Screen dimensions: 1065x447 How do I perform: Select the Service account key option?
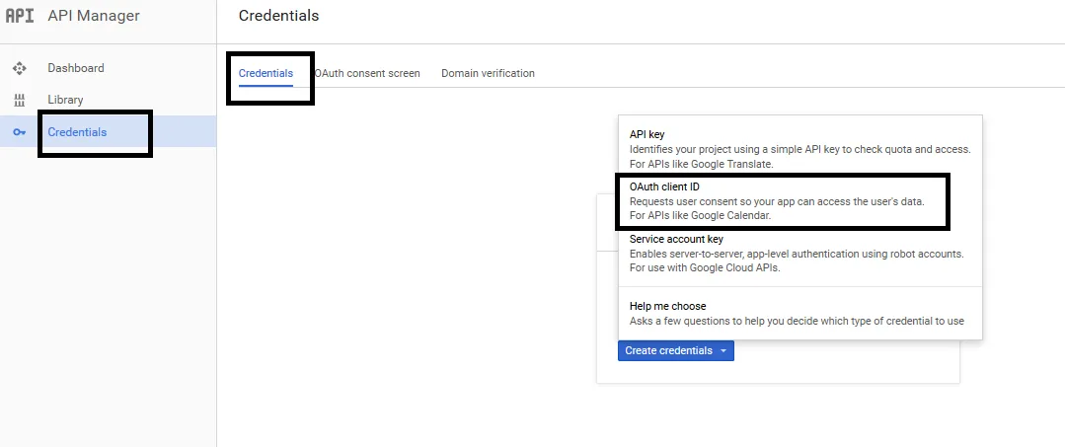click(x=800, y=254)
